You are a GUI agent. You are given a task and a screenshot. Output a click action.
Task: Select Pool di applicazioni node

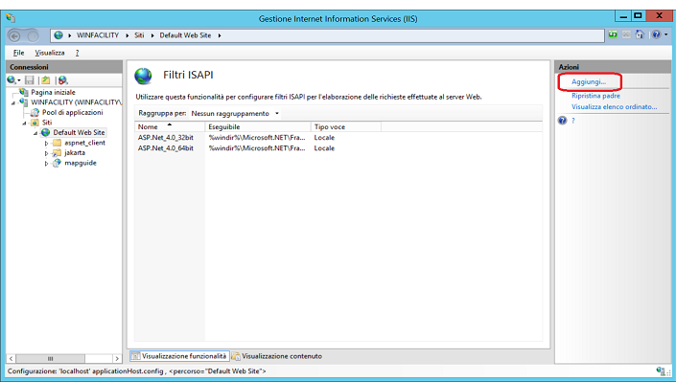(x=73, y=112)
